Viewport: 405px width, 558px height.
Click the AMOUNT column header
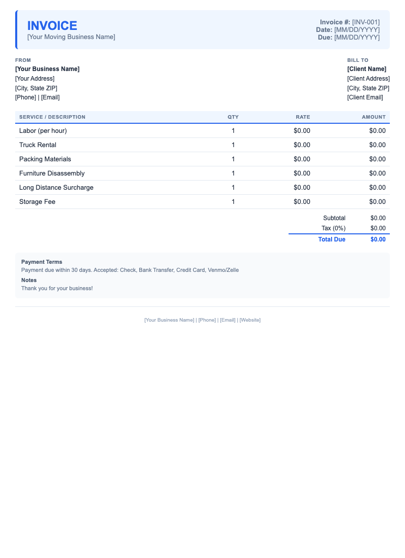pyautogui.click(x=374, y=117)
